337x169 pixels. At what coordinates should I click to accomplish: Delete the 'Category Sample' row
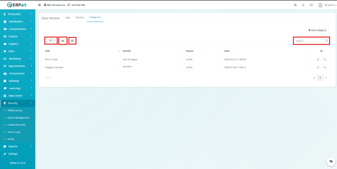[325, 67]
